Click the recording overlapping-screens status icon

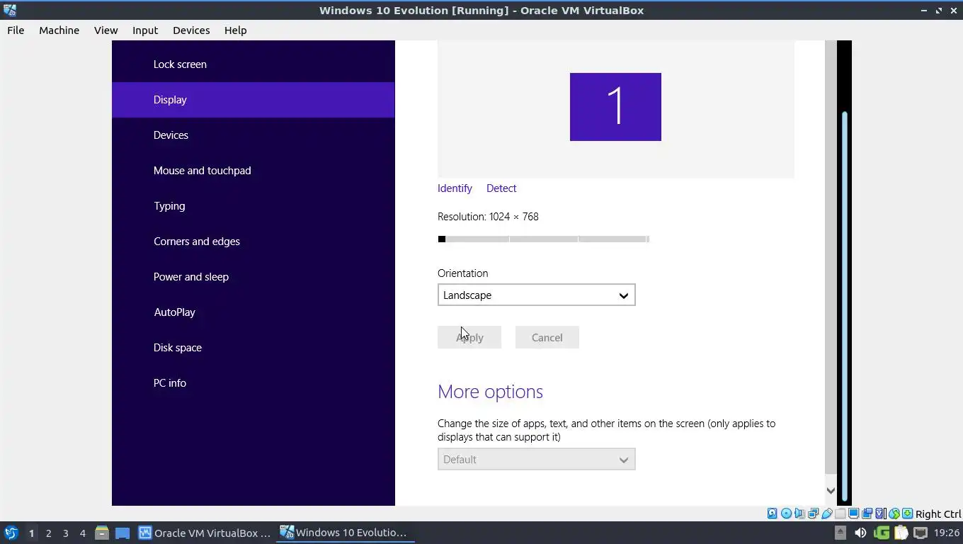(867, 514)
